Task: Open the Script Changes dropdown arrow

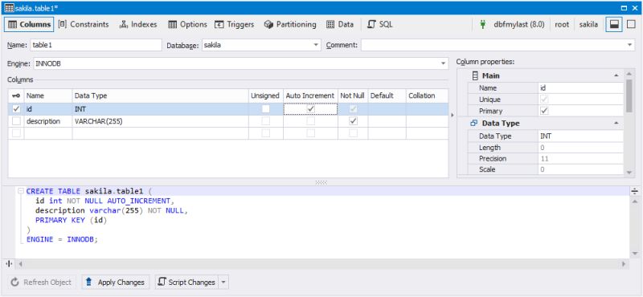Action: (223, 283)
